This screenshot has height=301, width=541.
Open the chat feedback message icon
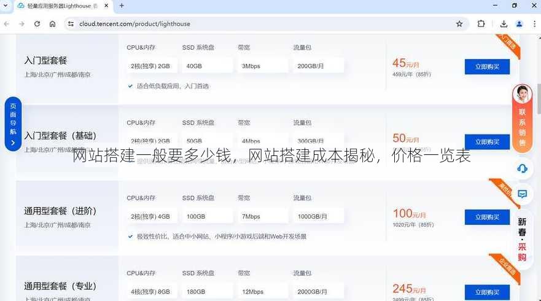pos(523,194)
